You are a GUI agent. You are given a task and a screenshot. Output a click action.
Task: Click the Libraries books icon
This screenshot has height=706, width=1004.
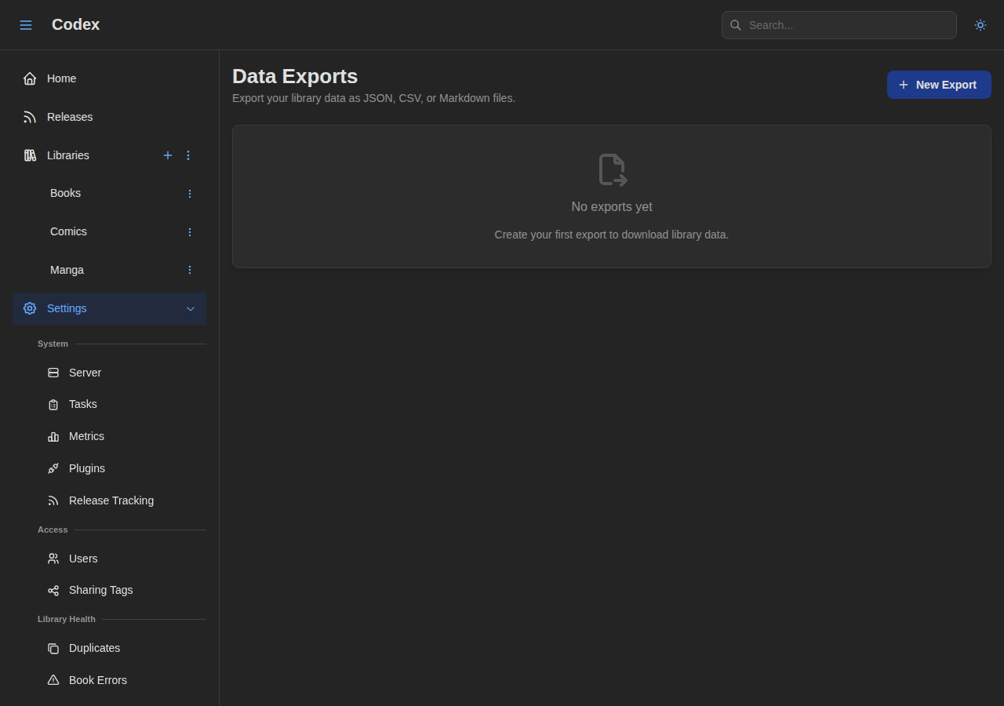[x=30, y=155]
